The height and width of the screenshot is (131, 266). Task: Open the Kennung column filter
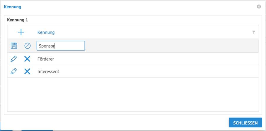click(254, 32)
